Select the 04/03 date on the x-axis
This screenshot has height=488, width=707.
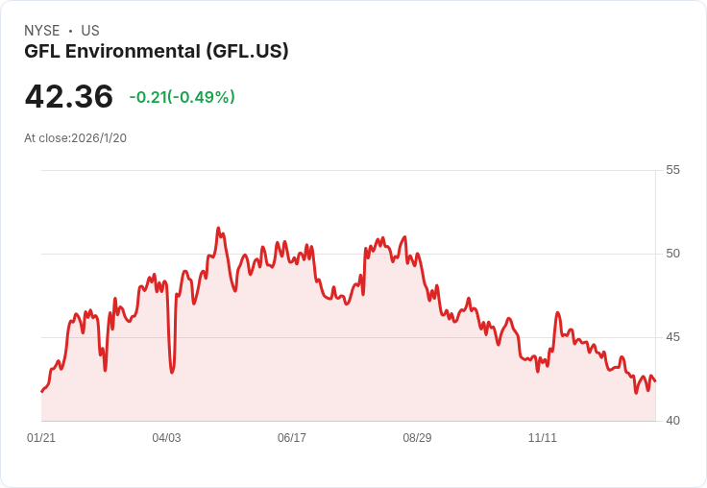tap(166, 438)
